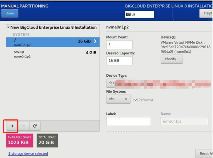Open the File System xfs dropdown

click(x=118, y=99)
